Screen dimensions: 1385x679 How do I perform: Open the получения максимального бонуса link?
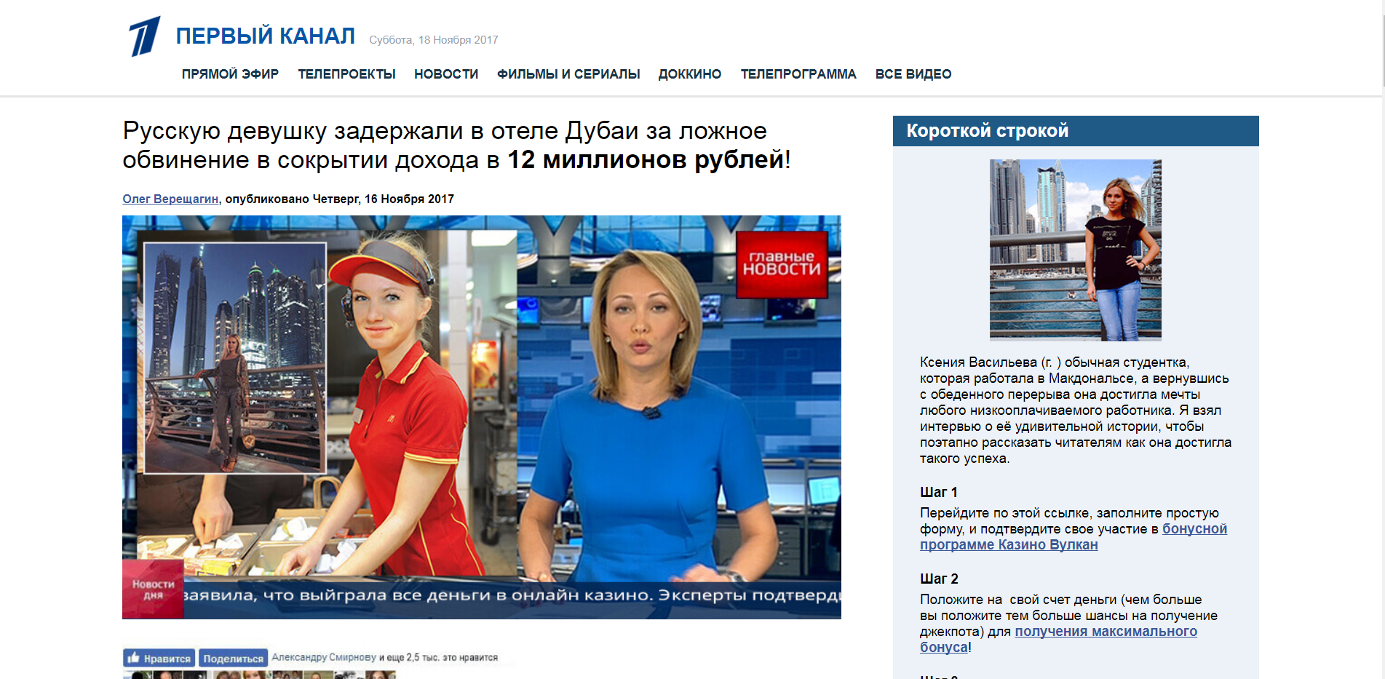point(1059,639)
